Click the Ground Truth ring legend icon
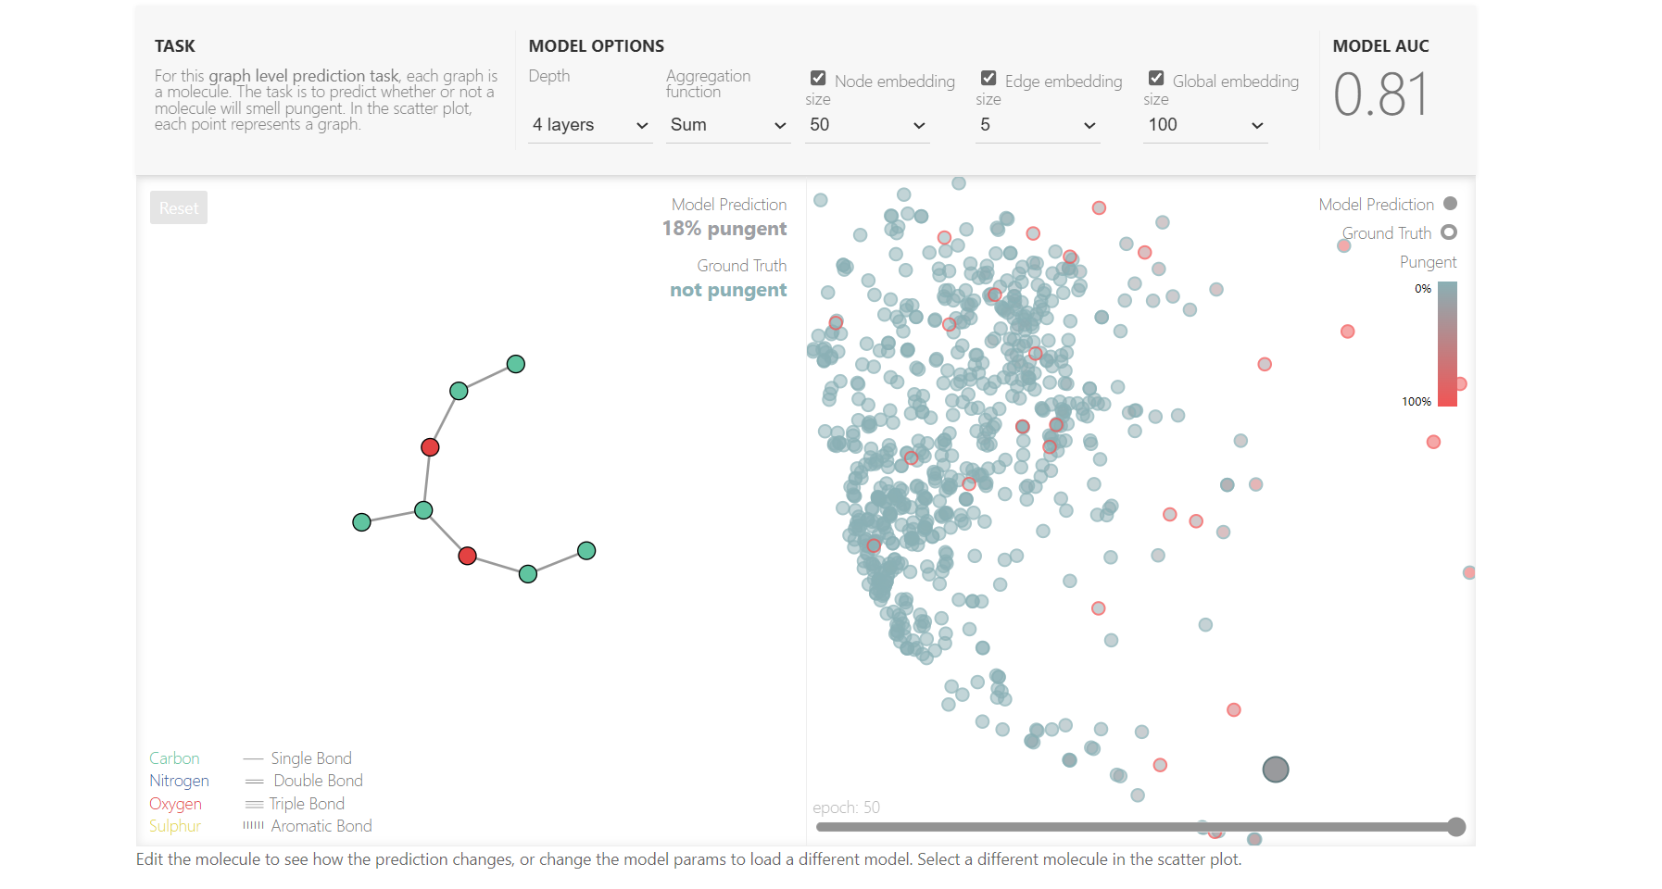1662x889 pixels. click(x=1450, y=232)
